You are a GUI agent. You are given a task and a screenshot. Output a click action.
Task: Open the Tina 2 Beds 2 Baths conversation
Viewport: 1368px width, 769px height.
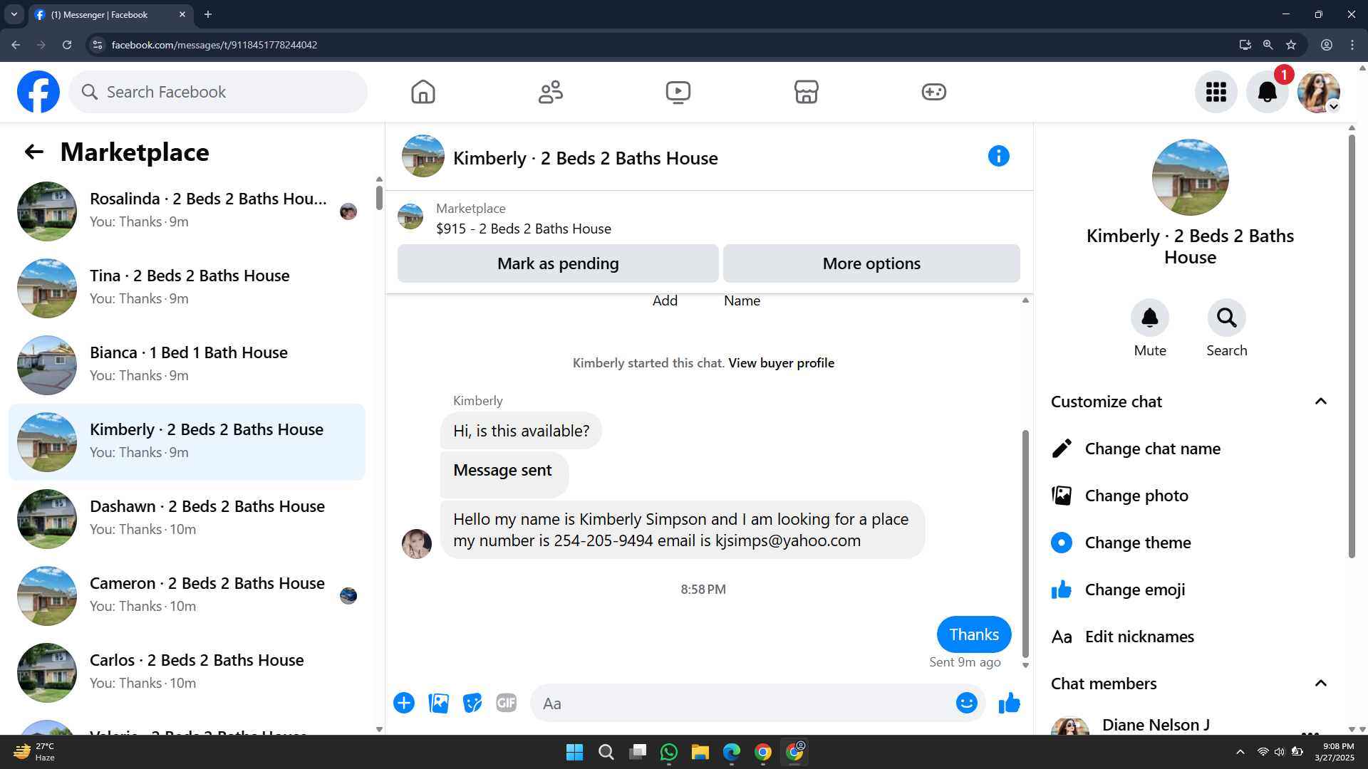(x=187, y=288)
